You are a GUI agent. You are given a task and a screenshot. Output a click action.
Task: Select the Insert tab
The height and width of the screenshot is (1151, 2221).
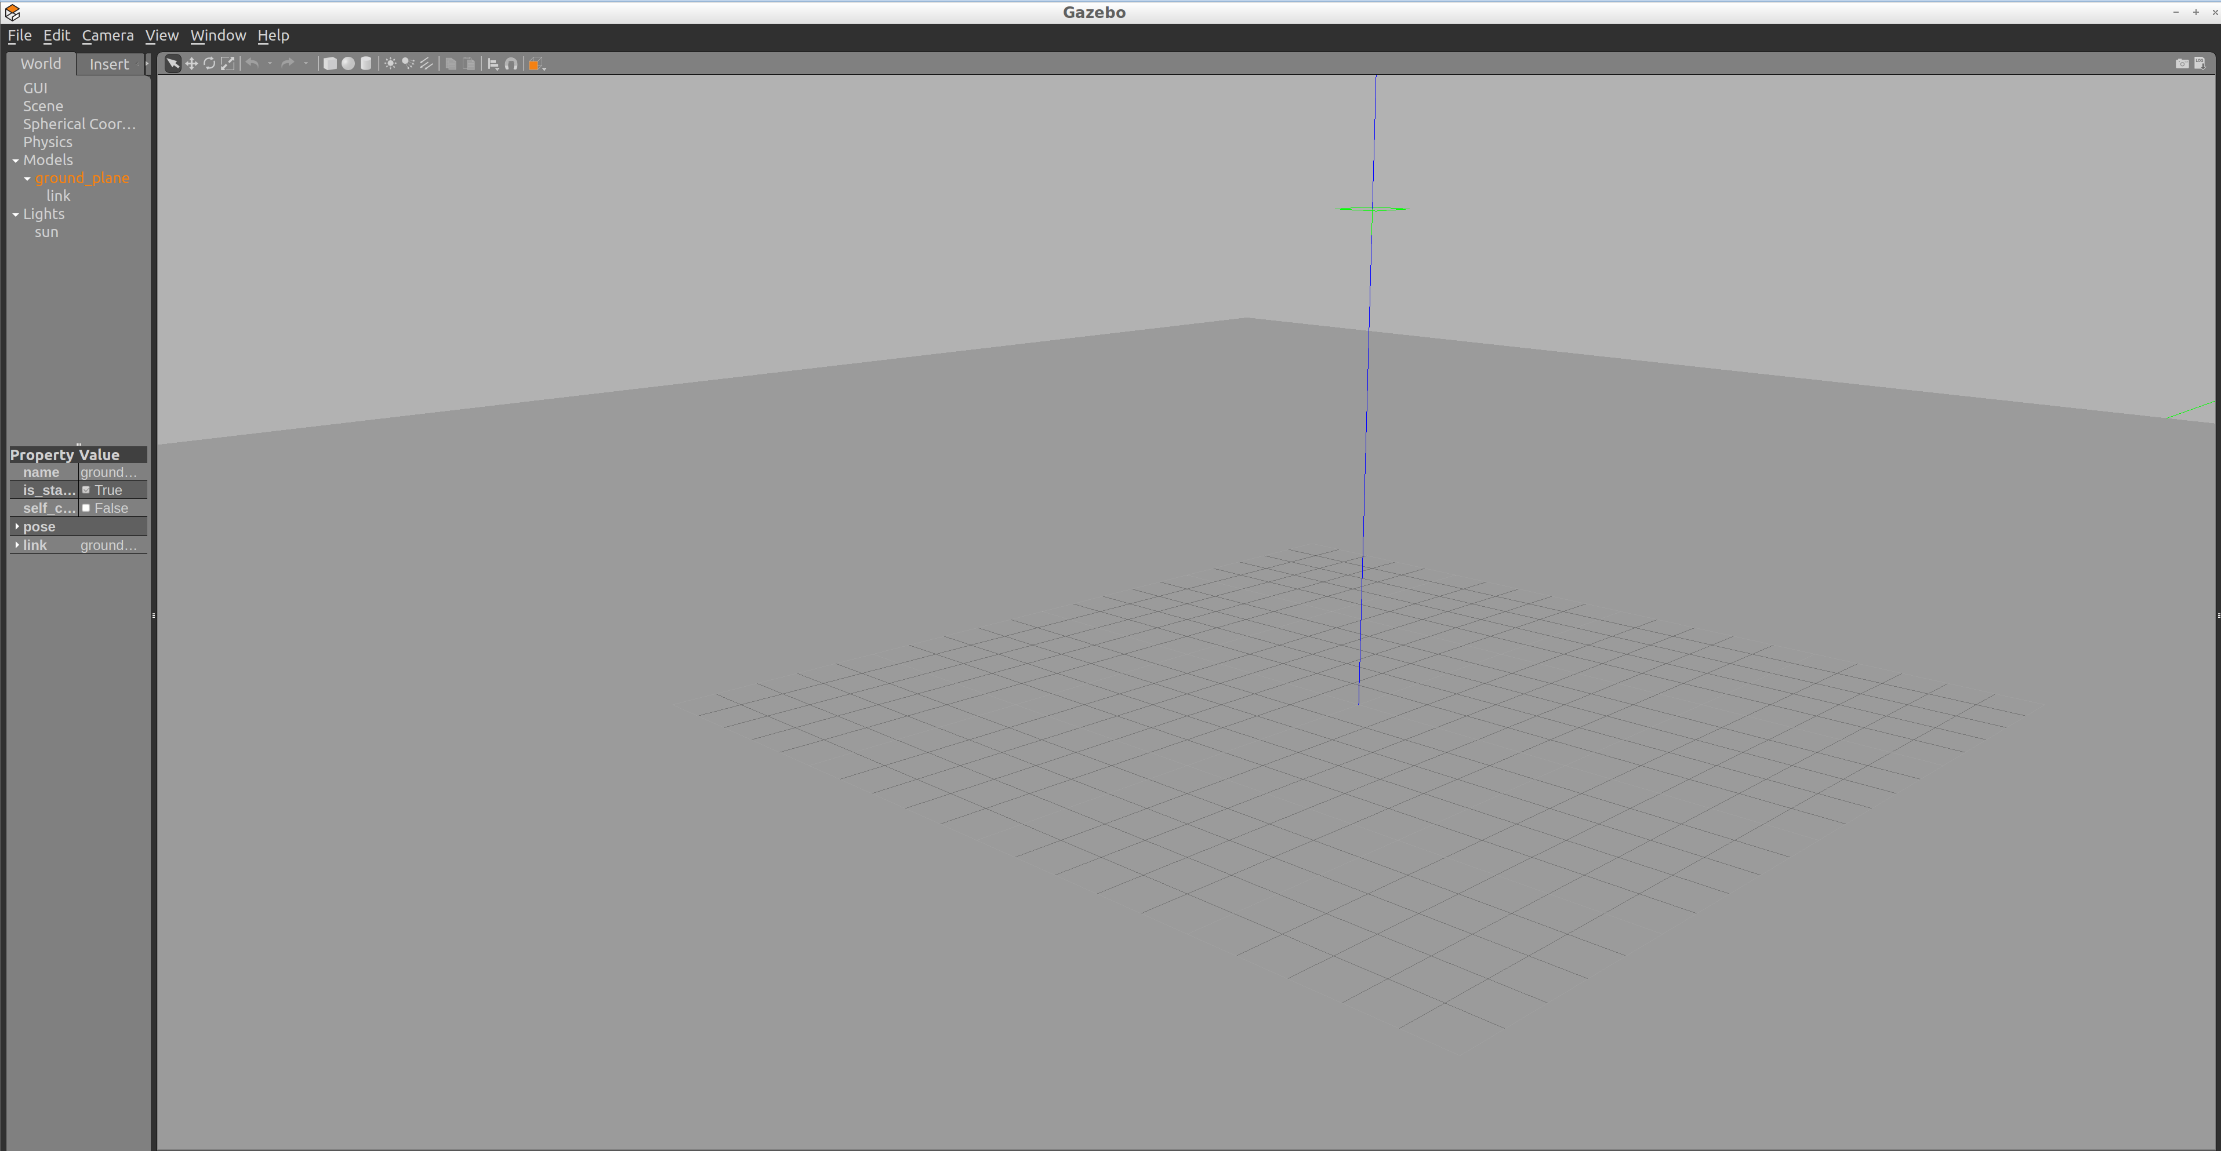click(x=108, y=63)
